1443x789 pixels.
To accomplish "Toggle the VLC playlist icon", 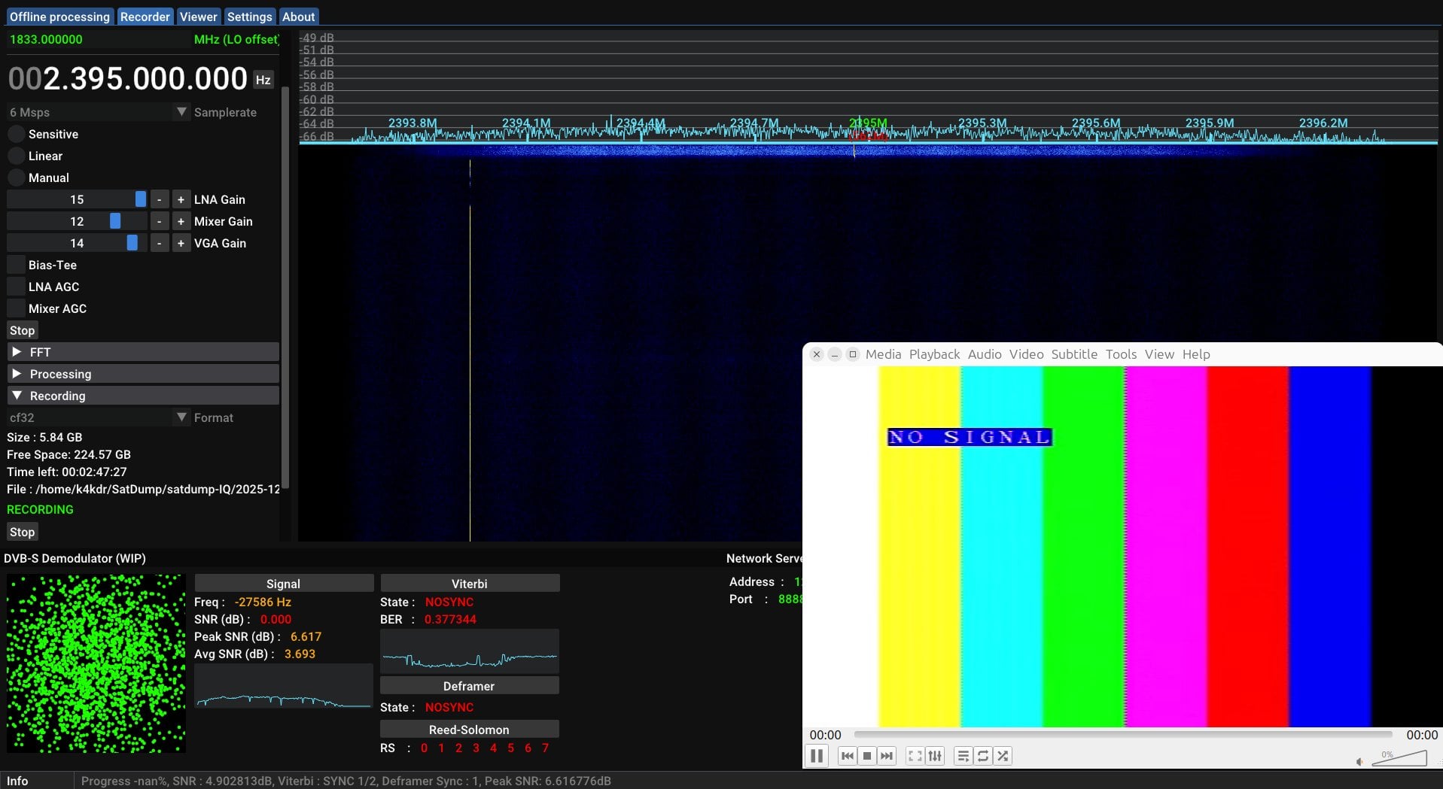I will coord(964,756).
